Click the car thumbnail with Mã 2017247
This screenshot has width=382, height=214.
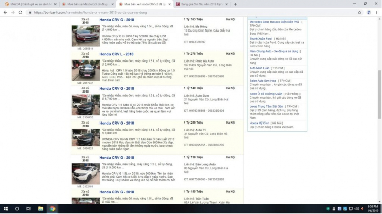pos(86,71)
